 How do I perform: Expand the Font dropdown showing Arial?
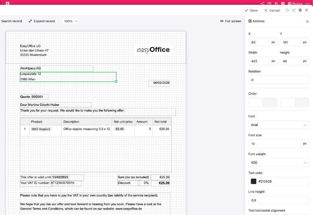[x=279, y=125]
